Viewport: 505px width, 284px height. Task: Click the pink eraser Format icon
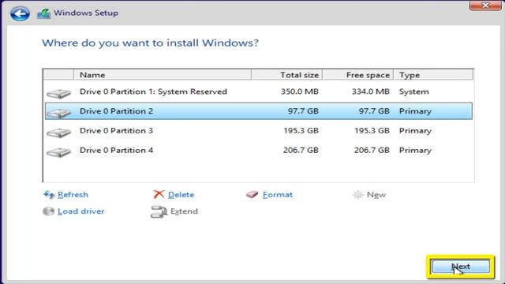(x=252, y=195)
